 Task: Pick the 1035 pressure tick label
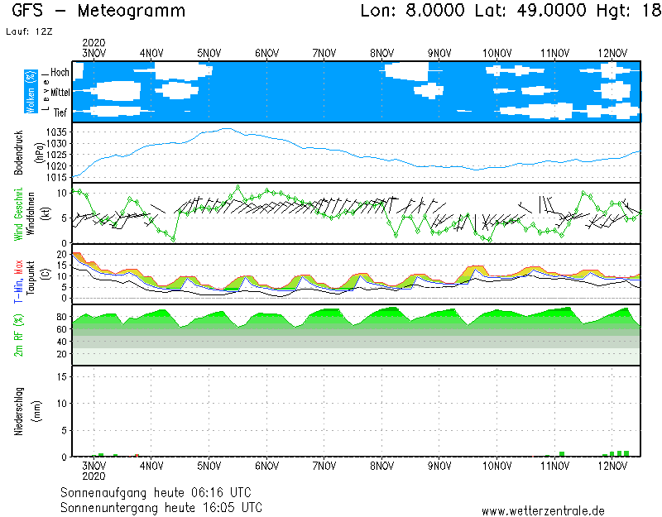[x=56, y=132]
